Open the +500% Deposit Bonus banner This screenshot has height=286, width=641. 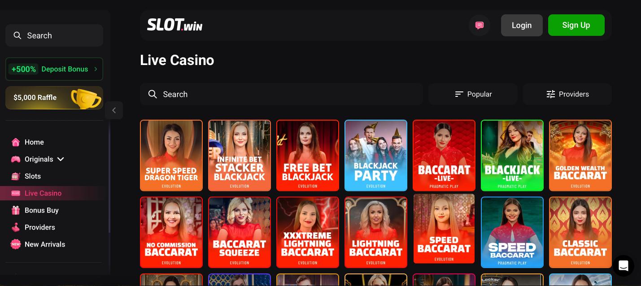tap(54, 69)
